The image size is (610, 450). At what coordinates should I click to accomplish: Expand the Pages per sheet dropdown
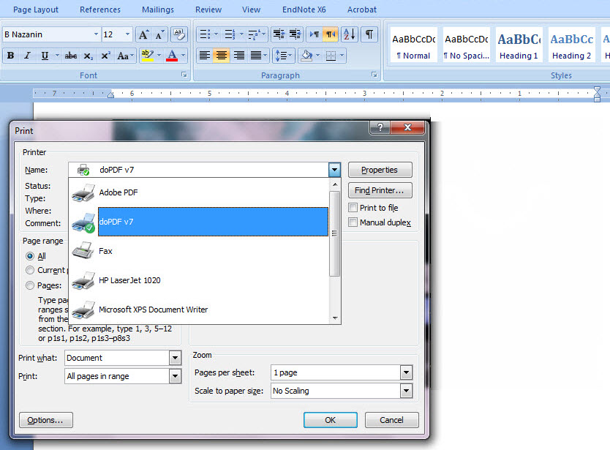click(x=406, y=373)
